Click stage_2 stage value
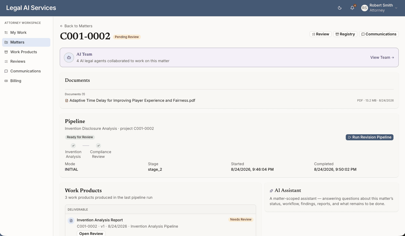Viewport: 405px width, 236px height. pos(155,169)
